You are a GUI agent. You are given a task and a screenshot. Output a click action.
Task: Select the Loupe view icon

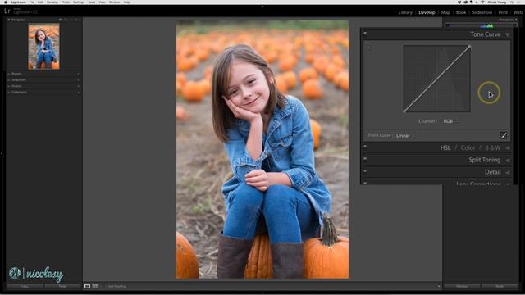(x=87, y=286)
